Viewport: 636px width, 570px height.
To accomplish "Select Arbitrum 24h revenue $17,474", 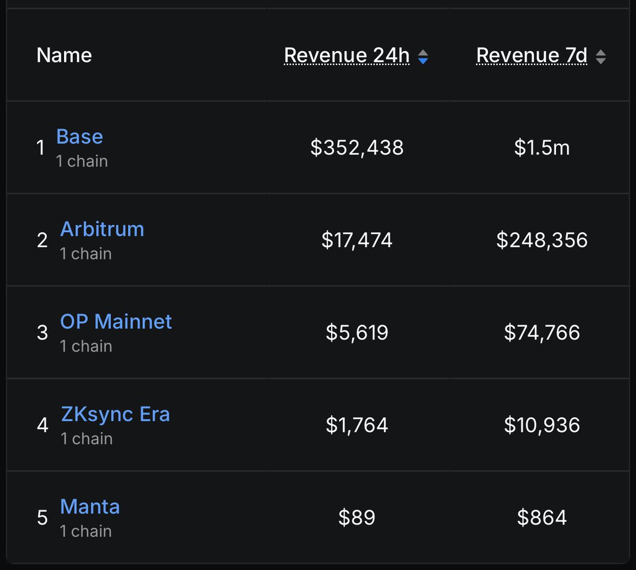I will [x=357, y=240].
